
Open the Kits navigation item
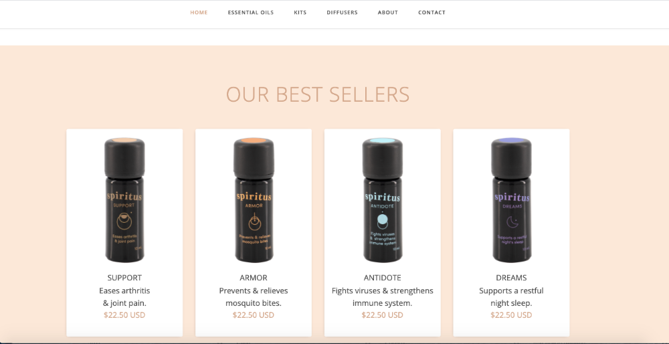300,12
